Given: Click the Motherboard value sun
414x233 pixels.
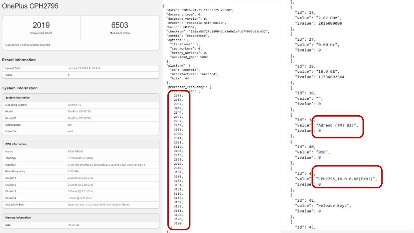Looking at the screenshot, I should coord(70,125).
